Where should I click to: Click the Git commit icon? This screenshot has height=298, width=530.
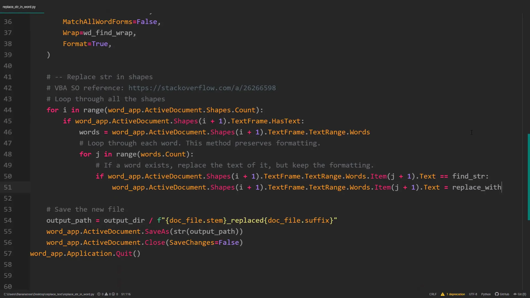tap(515, 294)
